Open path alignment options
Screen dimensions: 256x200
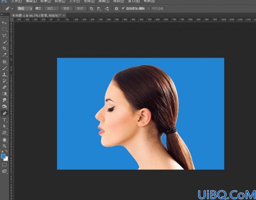[x=99, y=9]
